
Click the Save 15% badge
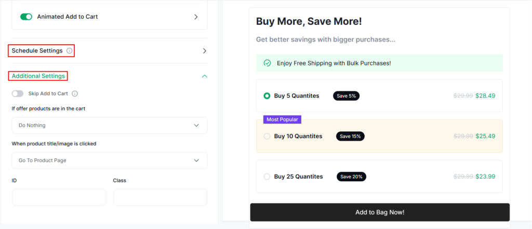click(x=350, y=137)
